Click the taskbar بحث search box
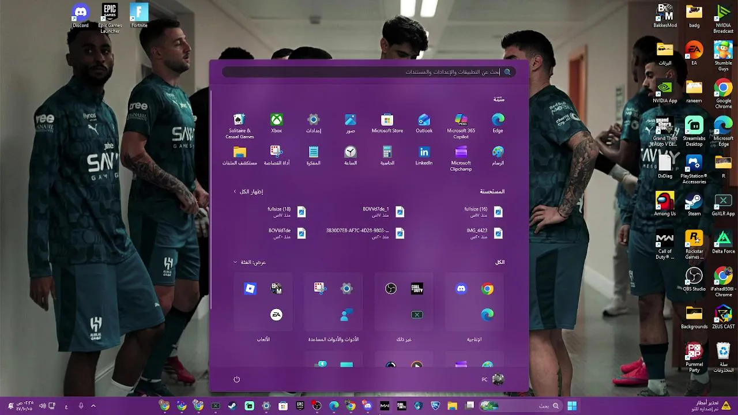Viewport: 738px width, 415px height. (x=521, y=406)
